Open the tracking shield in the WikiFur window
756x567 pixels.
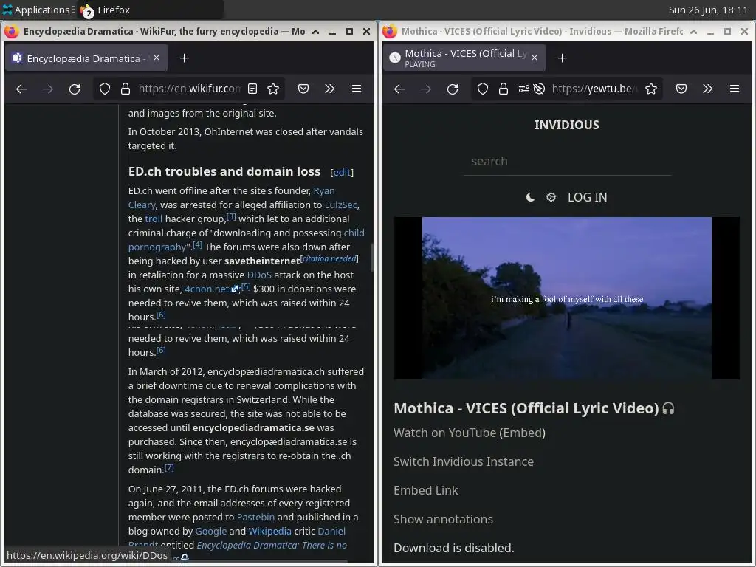[x=105, y=89]
